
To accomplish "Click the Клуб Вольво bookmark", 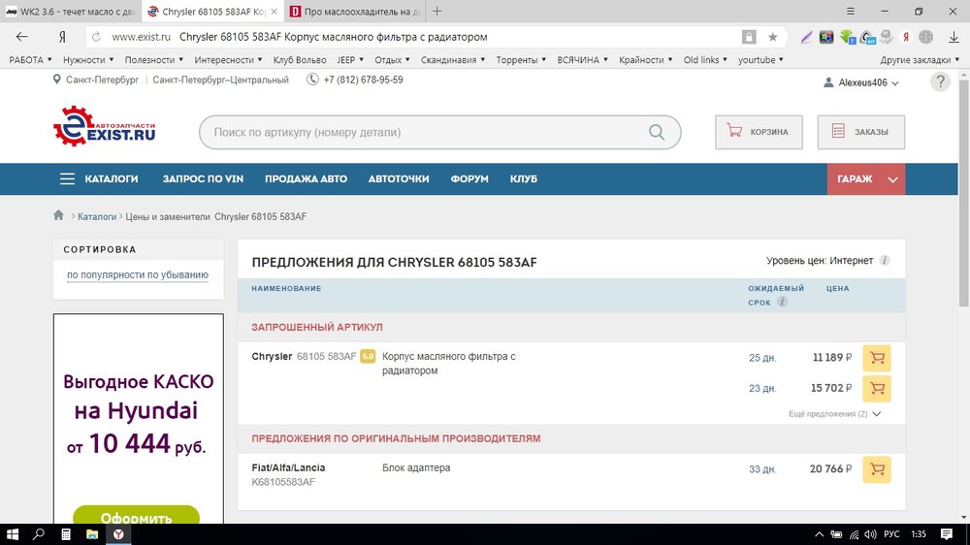I will pos(300,60).
